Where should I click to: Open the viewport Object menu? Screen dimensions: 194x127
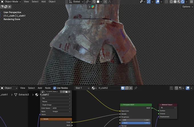(52, 2)
